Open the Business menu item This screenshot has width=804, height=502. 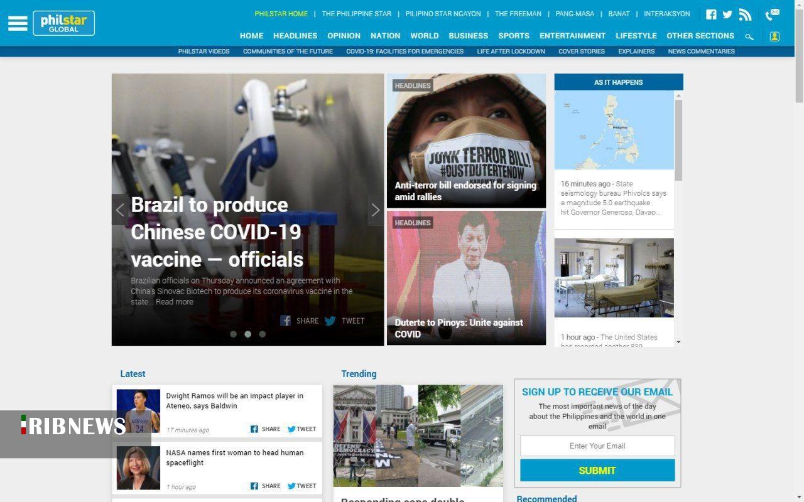tap(468, 36)
